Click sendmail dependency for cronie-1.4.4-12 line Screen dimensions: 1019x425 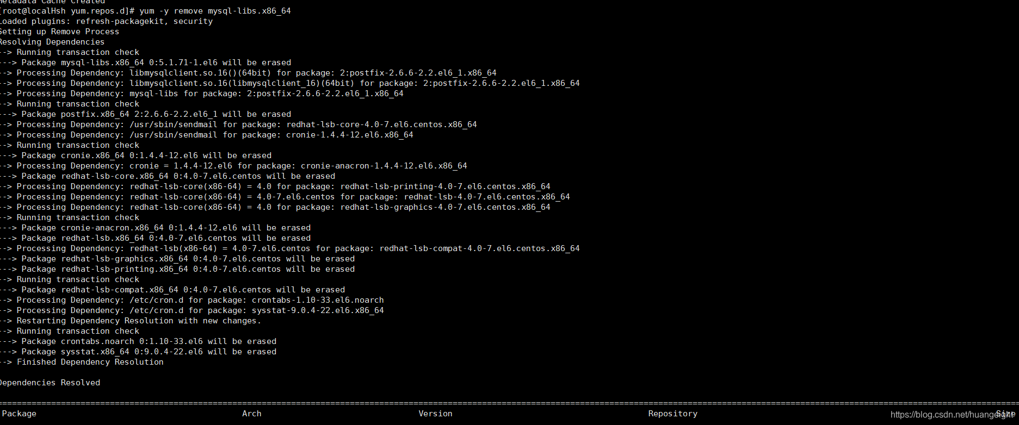pyautogui.click(x=207, y=135)
